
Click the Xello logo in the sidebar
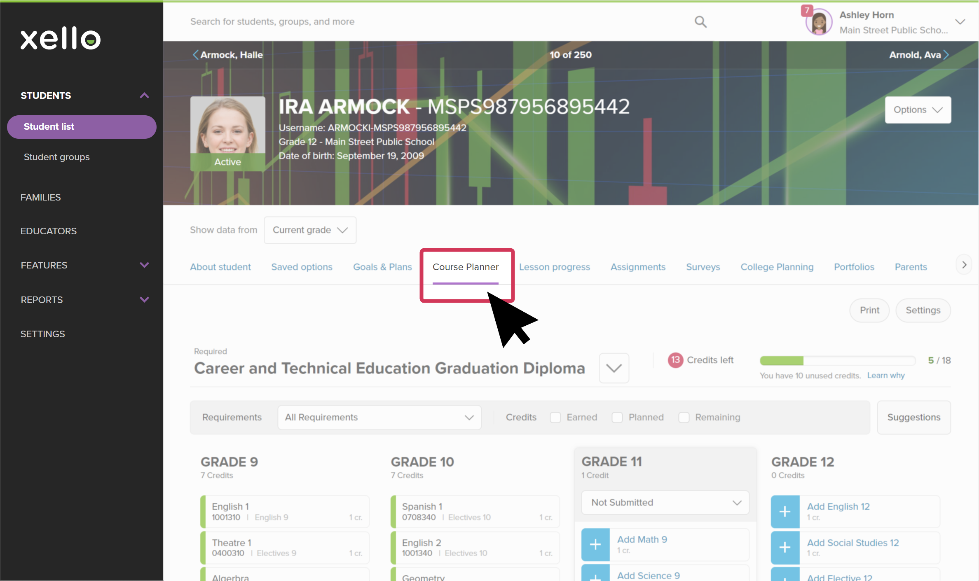[x=60, y=38]
